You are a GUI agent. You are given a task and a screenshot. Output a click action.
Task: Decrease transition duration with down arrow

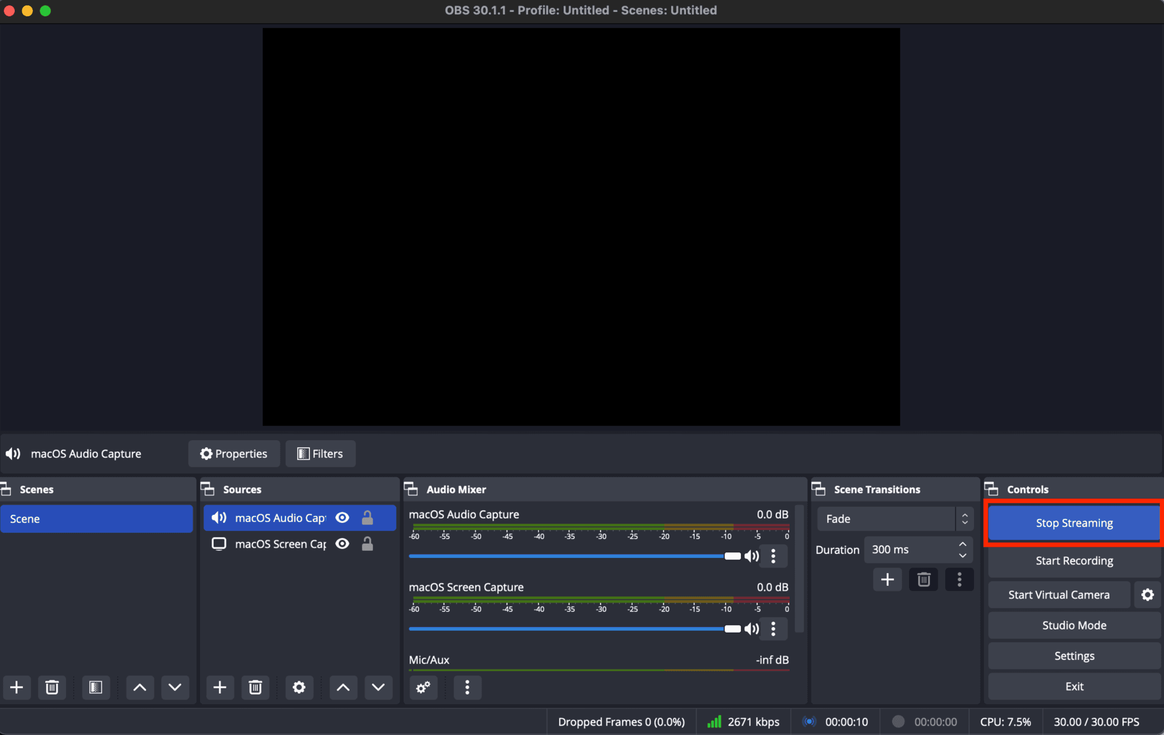tap(963, 555)
